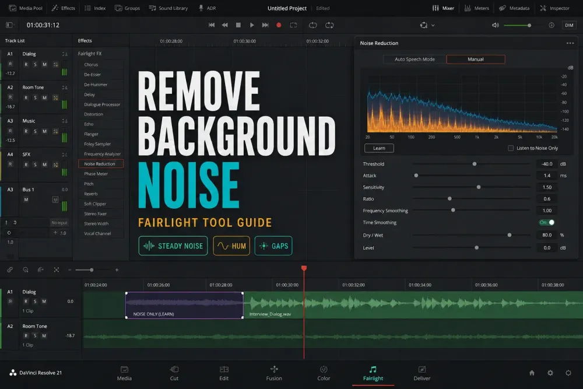The image size is (583, 389).
Task: Click the rewind transport button
Action: tap(225, 25)
